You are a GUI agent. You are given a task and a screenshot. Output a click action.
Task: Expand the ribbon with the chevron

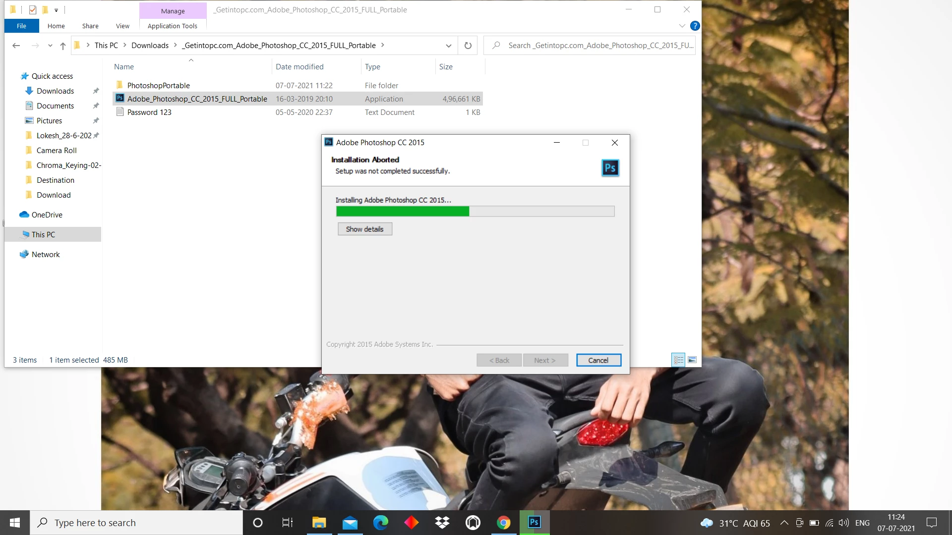pyautogui.click(x=682, y=26)
